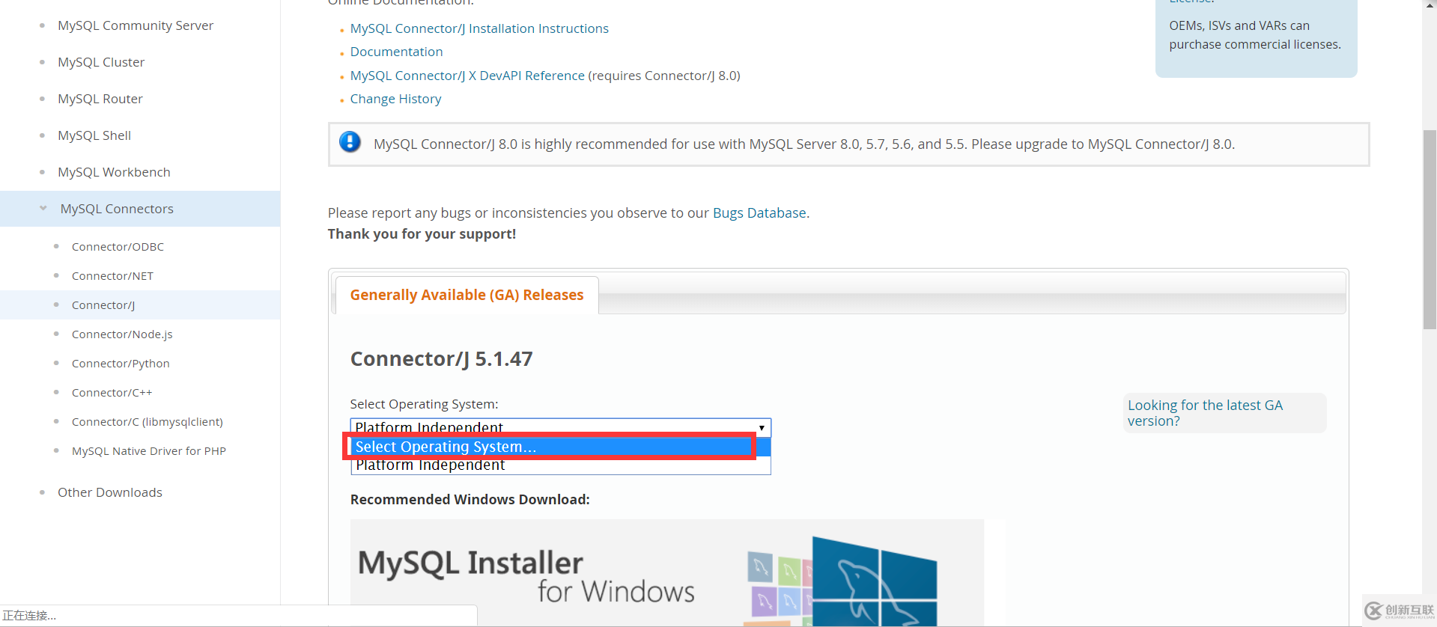This screenshot has height=627, width=1437.
Task: Click the Windows dolphin logo graphic
Action: [x=874, y=581]
